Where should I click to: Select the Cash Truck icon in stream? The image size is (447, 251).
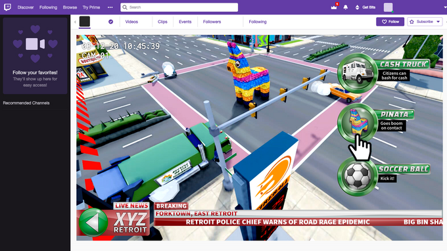pos(358,72)
